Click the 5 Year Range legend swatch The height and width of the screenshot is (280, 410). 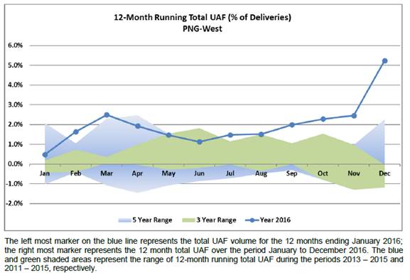pos(124,220)
